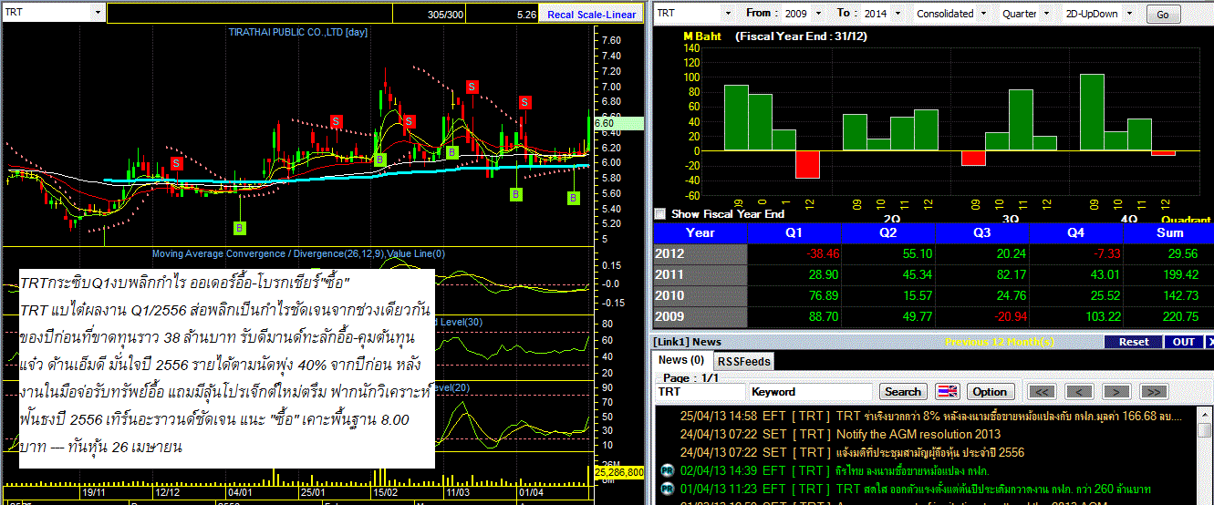This screenshot has width=1214, height=505.
Task: Click the Reset button in news header
Action: click(x=1134, y=342)
